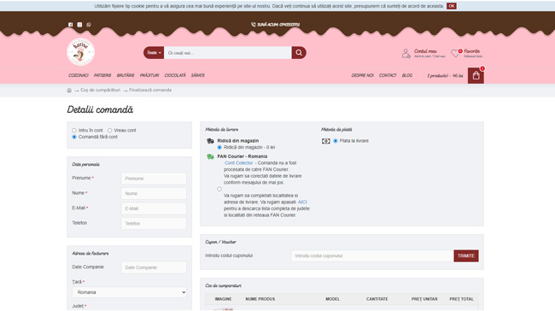This screenshot has height=311, width=555.
Task: Click the FAN Courier truck icon
Action: pos(210,156)
